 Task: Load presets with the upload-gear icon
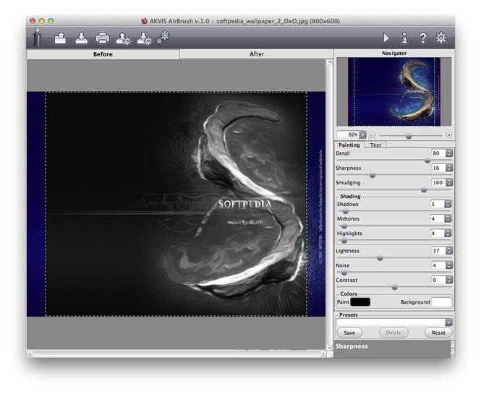[x=123, y=38]
